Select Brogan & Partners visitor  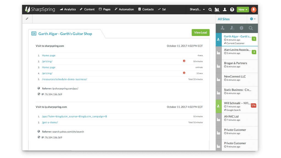point(237,66)
